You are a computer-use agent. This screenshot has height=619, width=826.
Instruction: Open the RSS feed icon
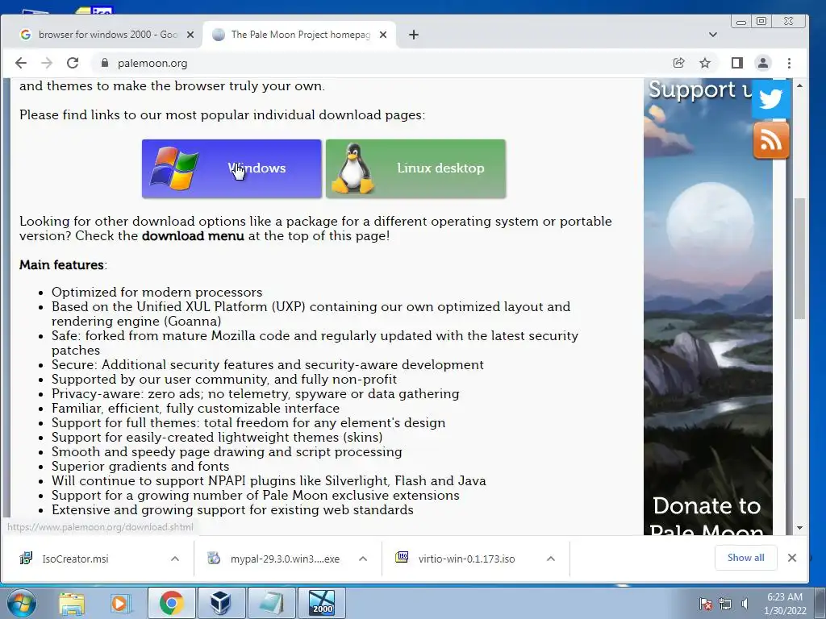pos(770,140)
